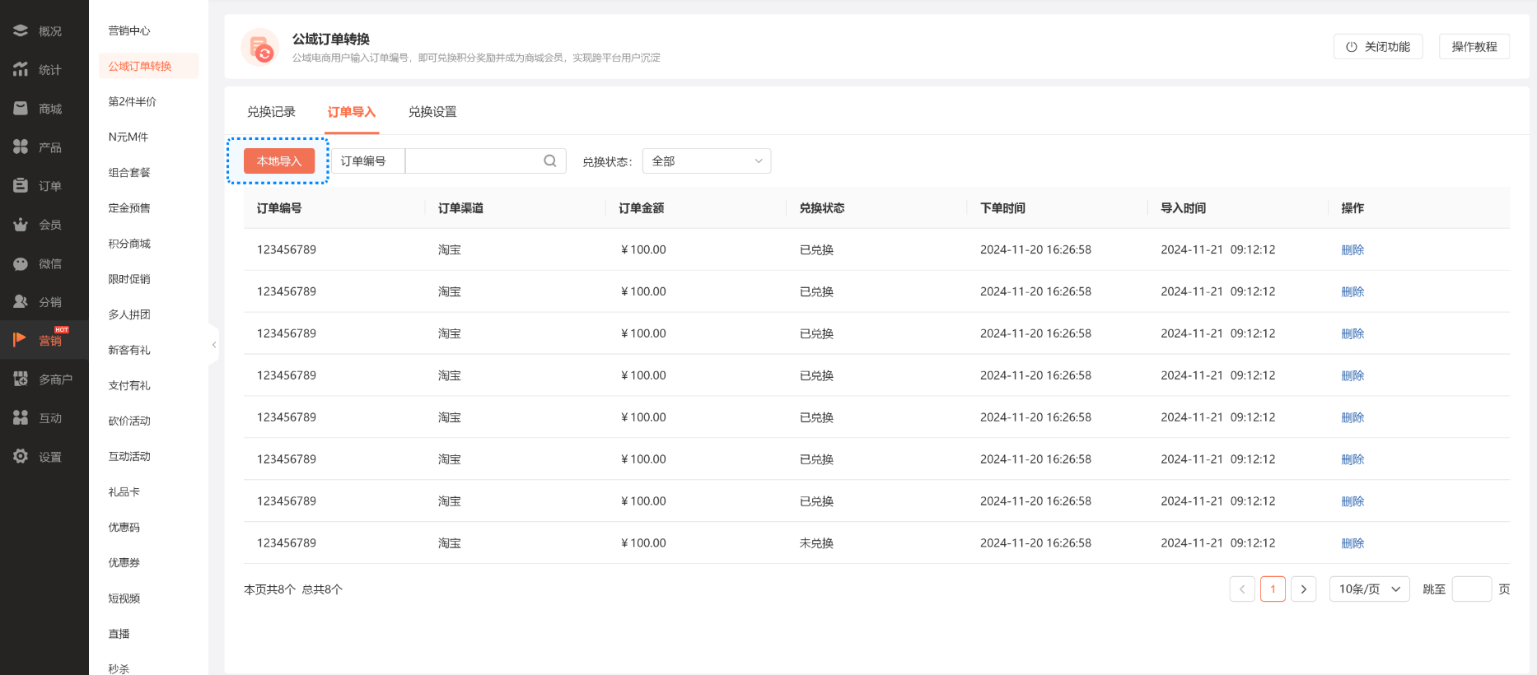This screenshot has height=675, width=1537.
Task: Open 直播 in the marketing menu
Action: point(119,634)
